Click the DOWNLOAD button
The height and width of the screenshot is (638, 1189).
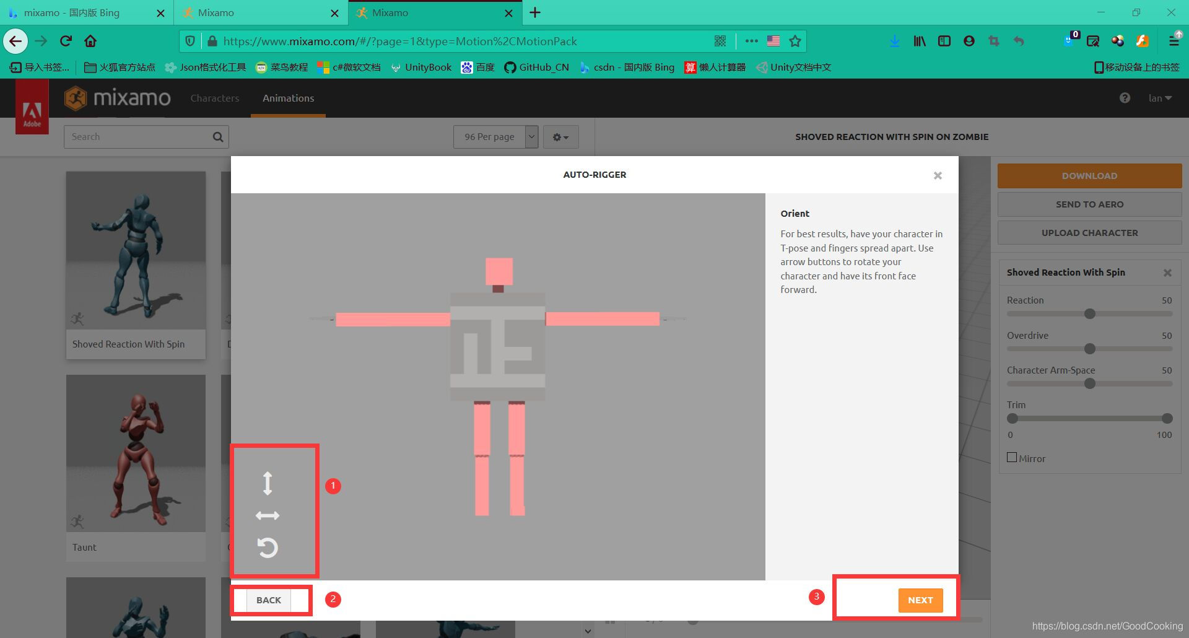pyautogui.click(x=1089, y=176)
